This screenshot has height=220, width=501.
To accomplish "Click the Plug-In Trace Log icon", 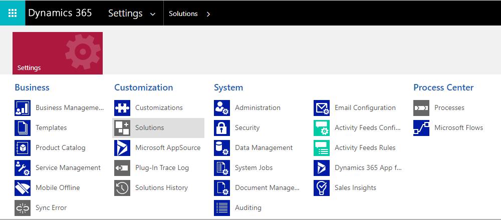I will coord(122,168).
